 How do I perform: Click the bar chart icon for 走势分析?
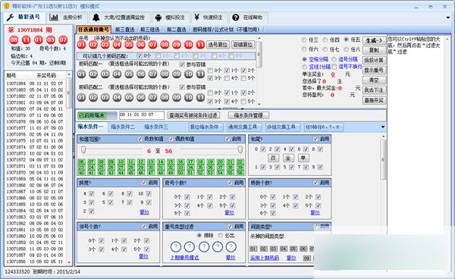[54, 17]
